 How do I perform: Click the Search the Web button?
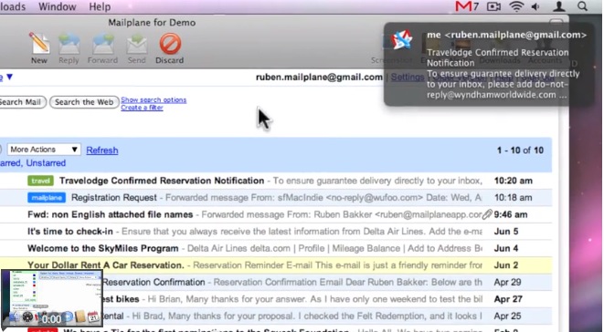[84, 102]
